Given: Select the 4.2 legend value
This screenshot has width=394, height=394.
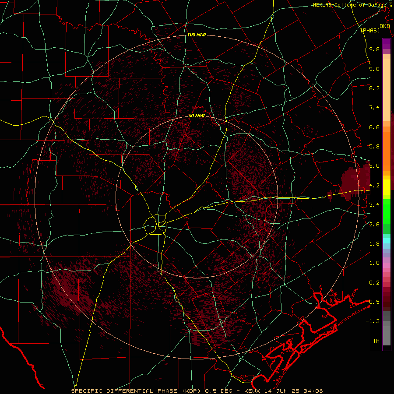Looking at the screenshot, I should tap(374, 186).
